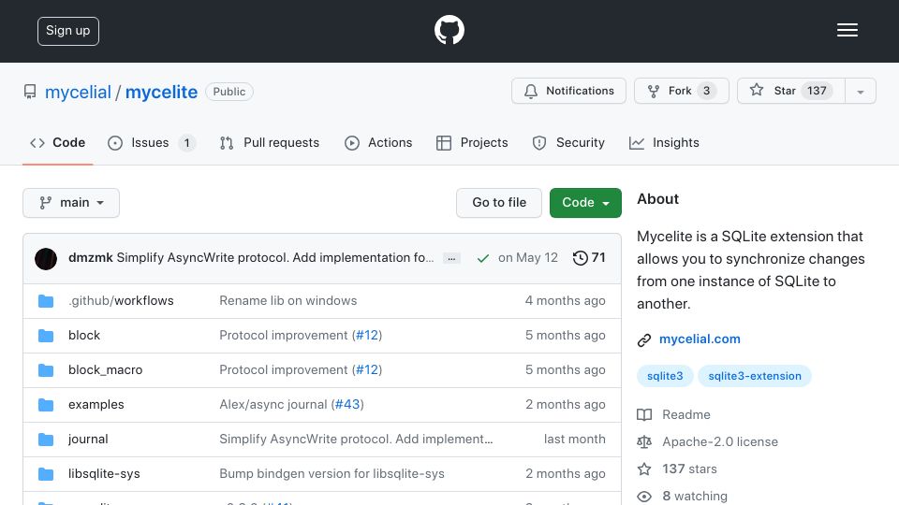Select the sqlite3-extension topic tag

coord(755,376)
